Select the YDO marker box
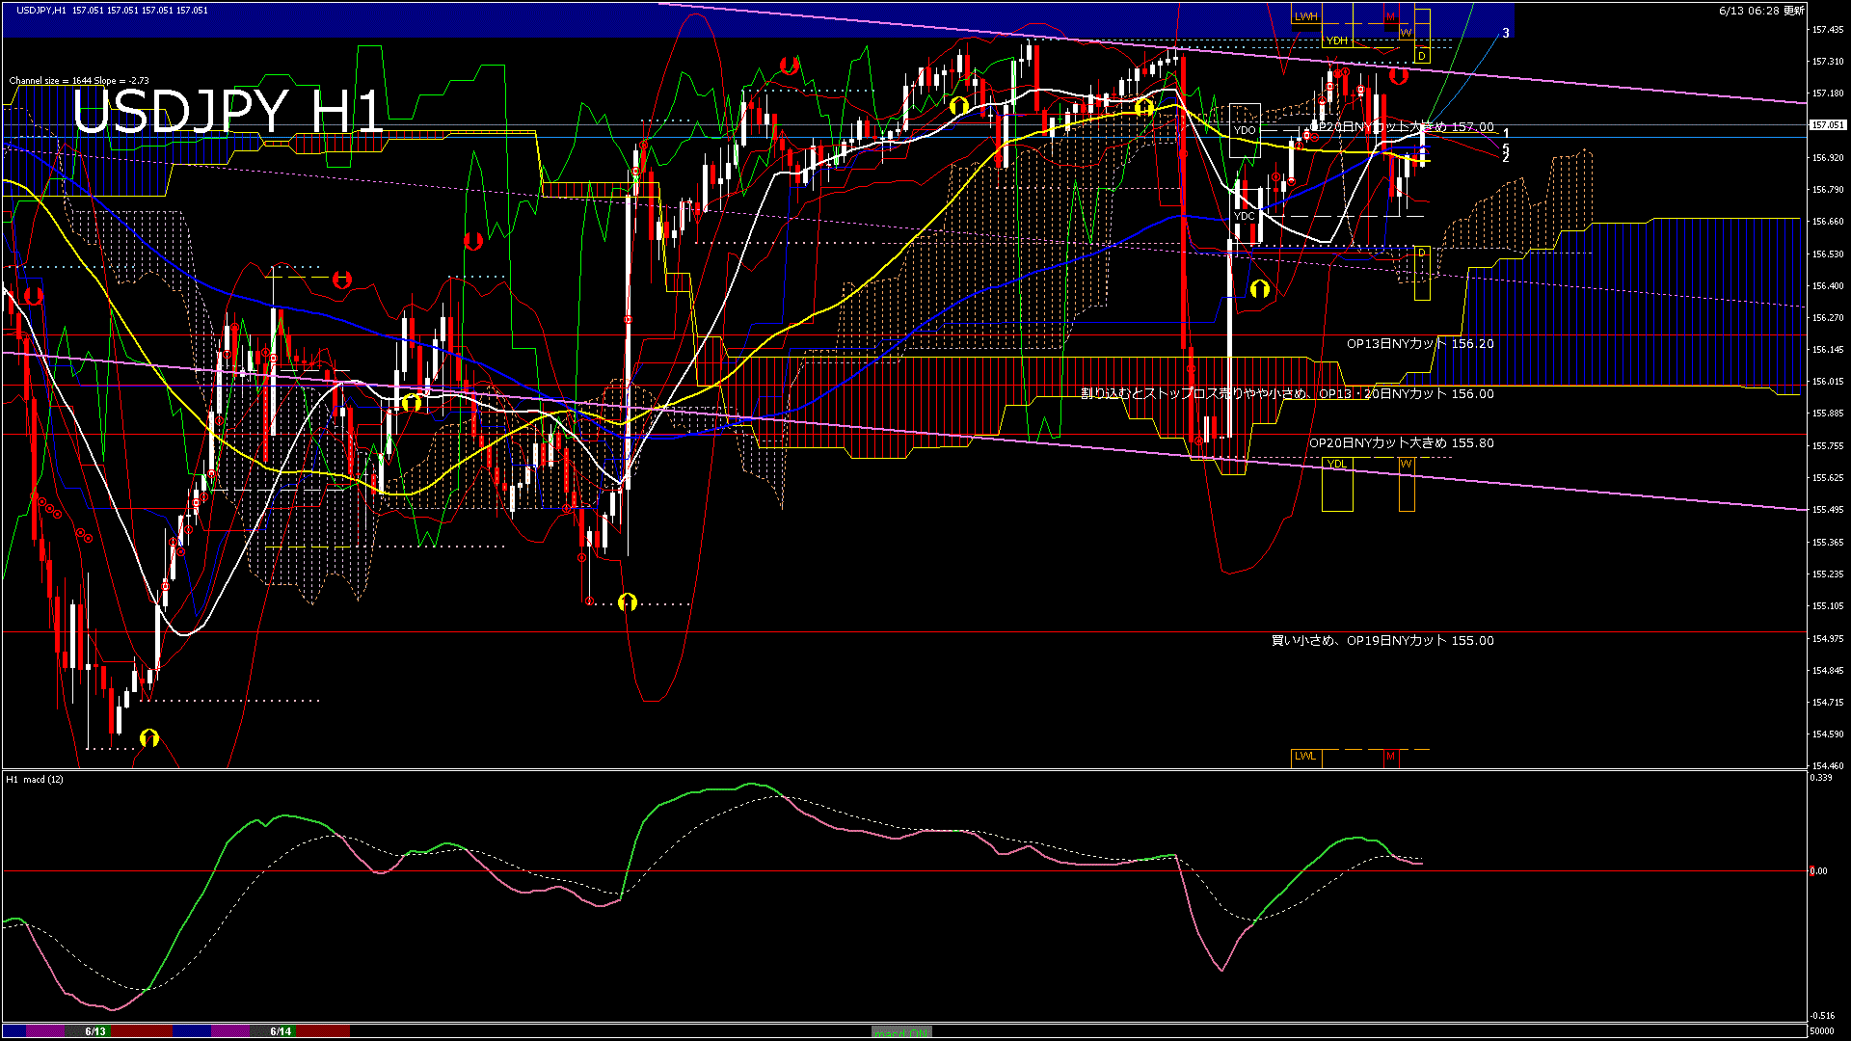This screenshot has height=1041, width=1851. pyautogui.click(x=1245, y=130)
